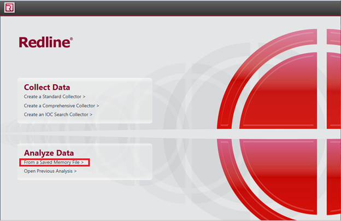Click the red highlight box border

point(89,162)
